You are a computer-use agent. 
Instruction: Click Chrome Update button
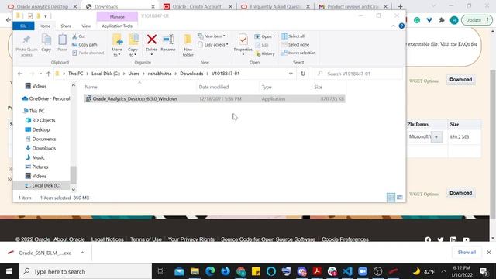(x=477, y=20)
